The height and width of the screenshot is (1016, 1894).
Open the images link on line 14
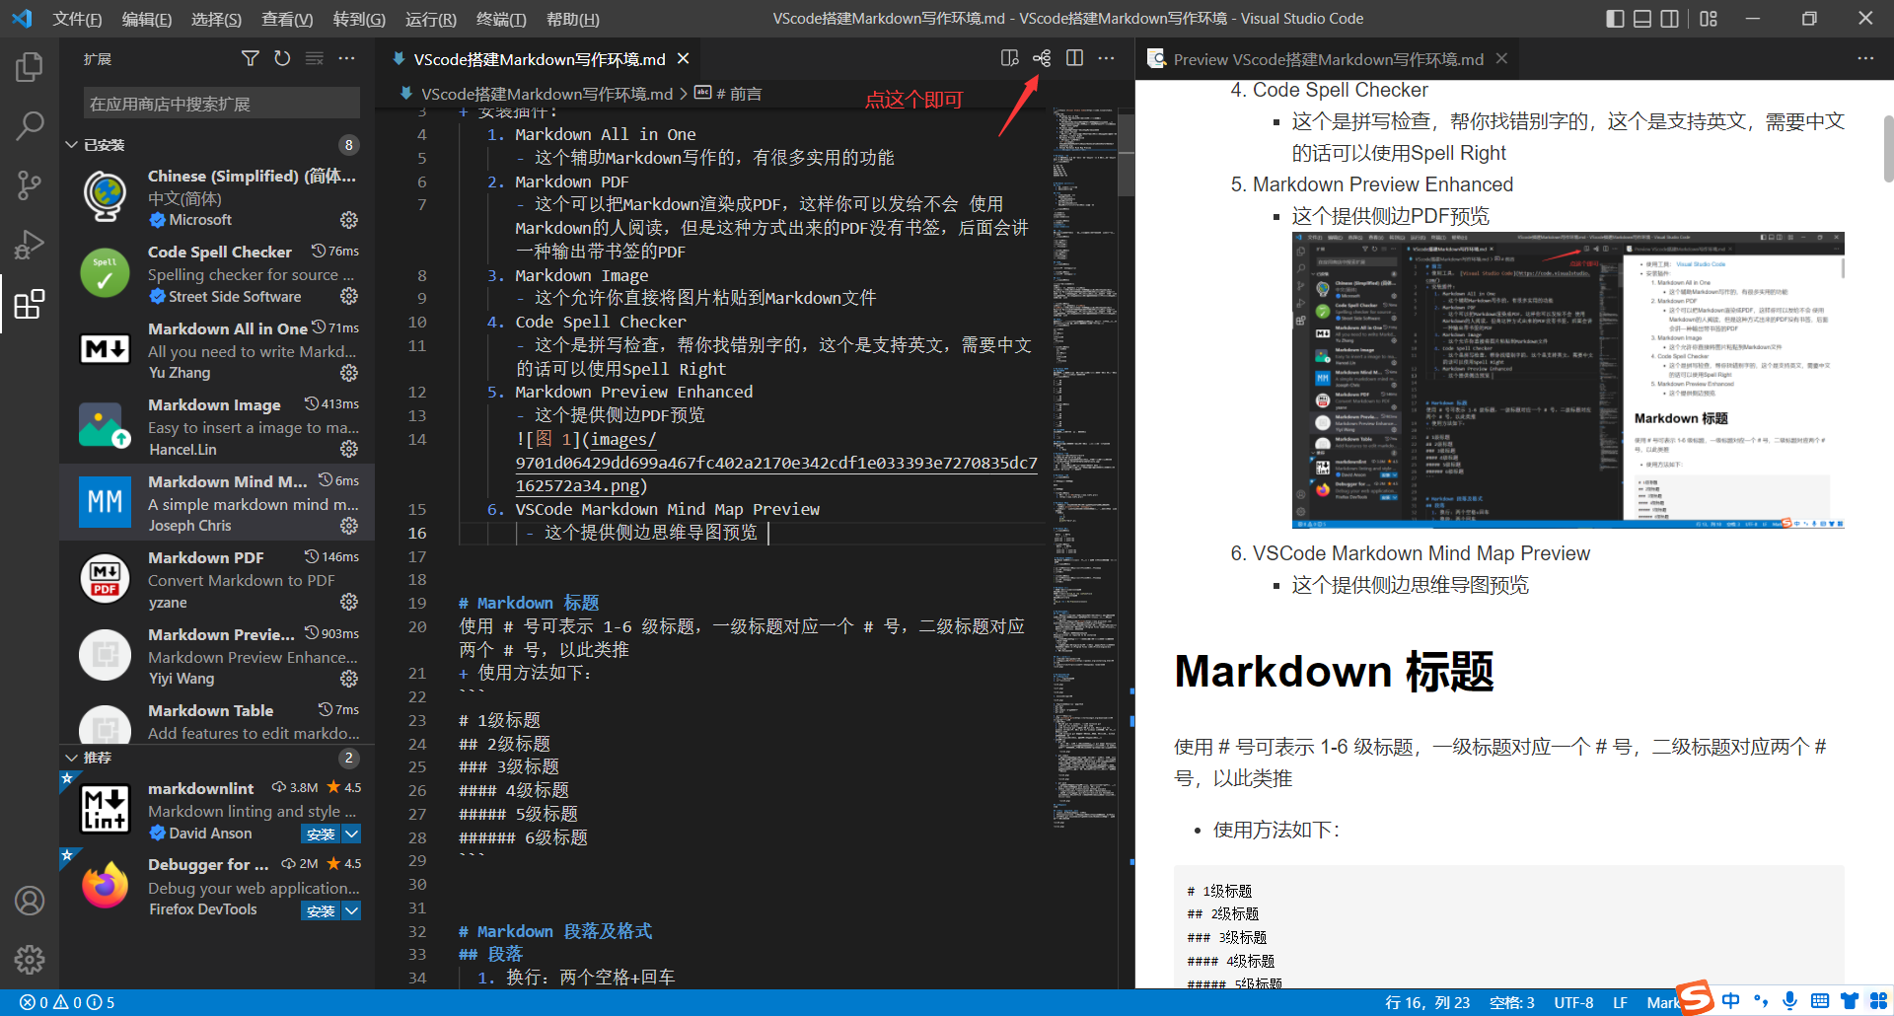click(776, 463)
